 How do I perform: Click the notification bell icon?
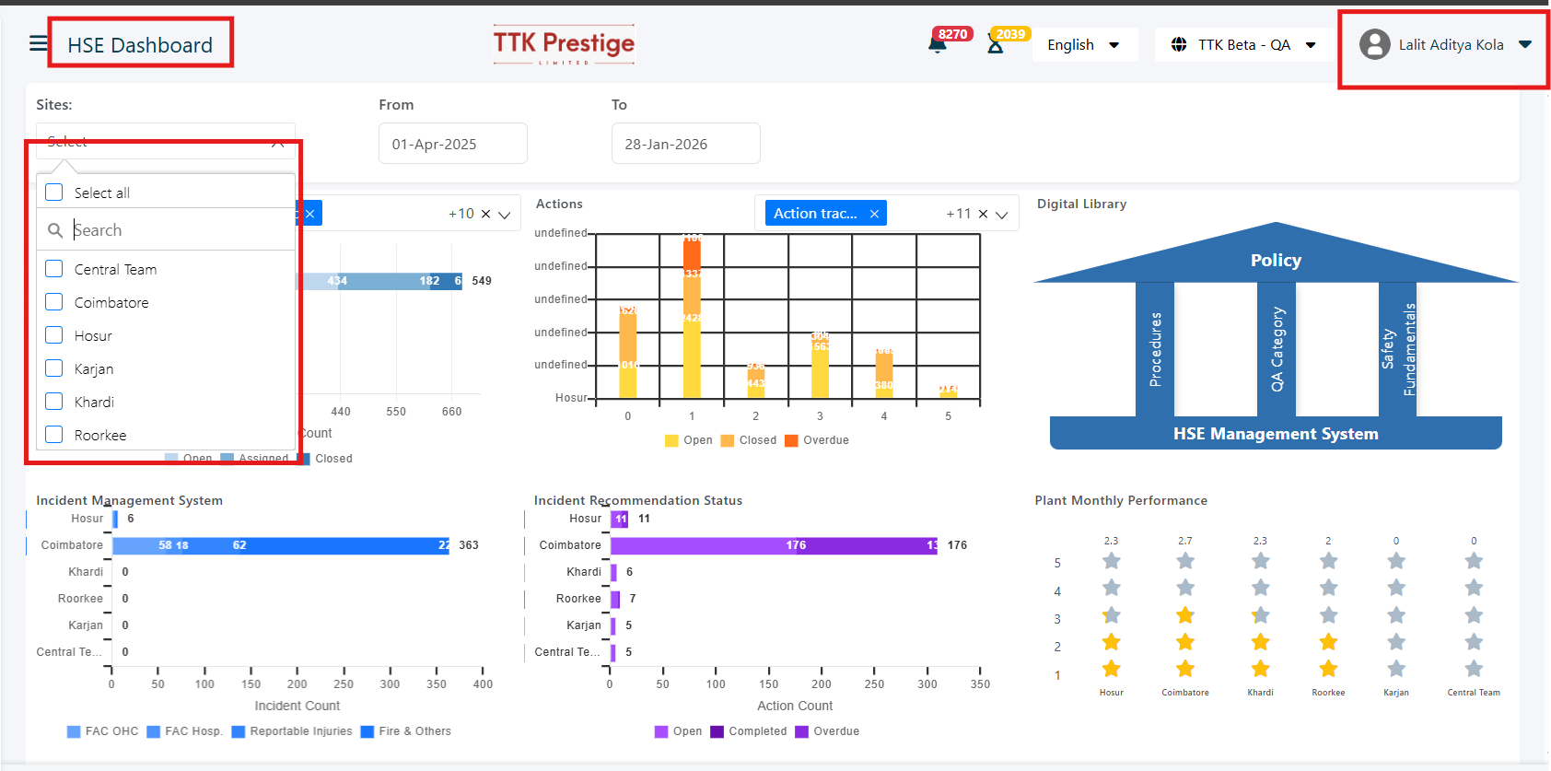point(938,44)
